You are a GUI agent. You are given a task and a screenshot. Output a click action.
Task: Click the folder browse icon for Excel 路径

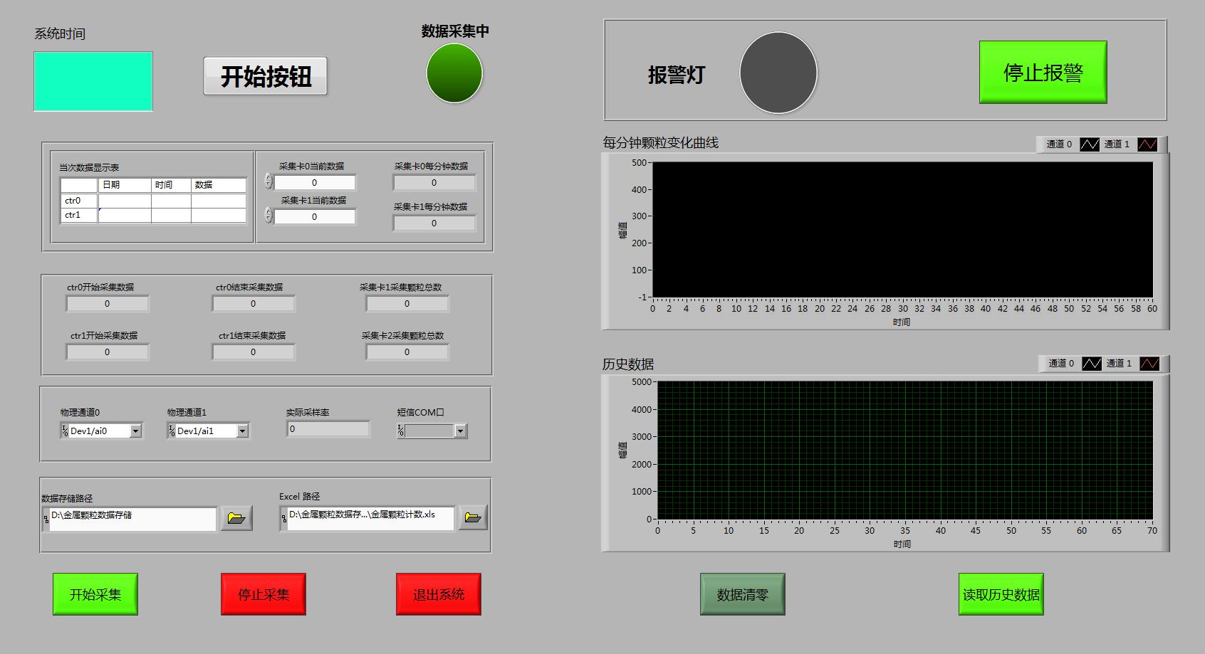point(472,517)
